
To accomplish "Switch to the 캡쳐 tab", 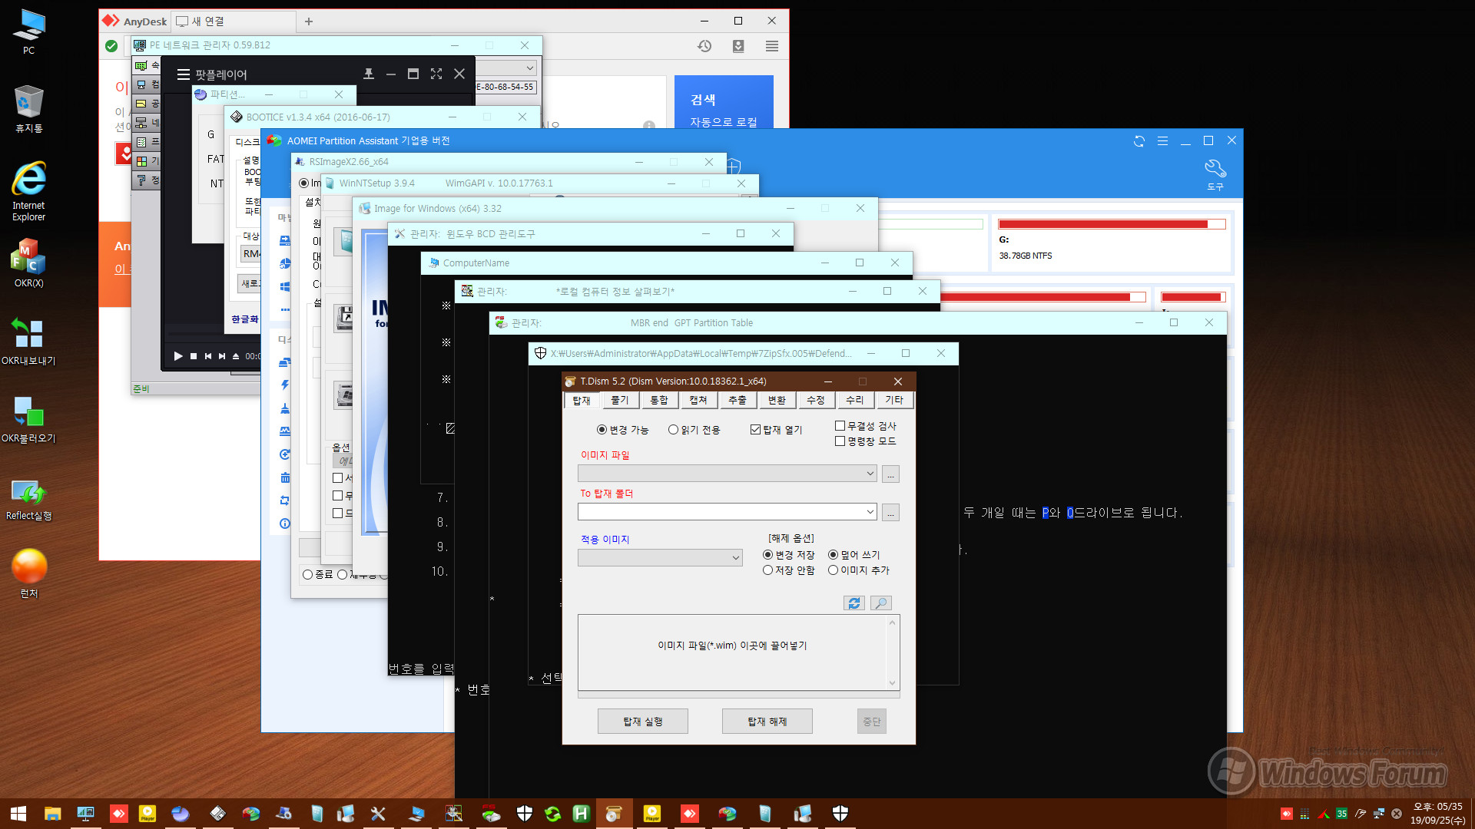I will (x=698, y=401).
